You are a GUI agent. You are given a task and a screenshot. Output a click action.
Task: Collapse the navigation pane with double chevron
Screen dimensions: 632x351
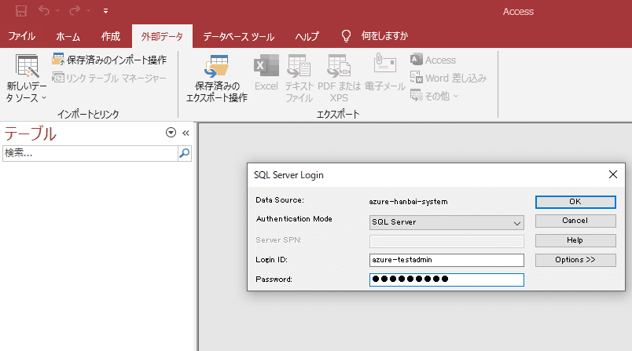tap(186, 133)
